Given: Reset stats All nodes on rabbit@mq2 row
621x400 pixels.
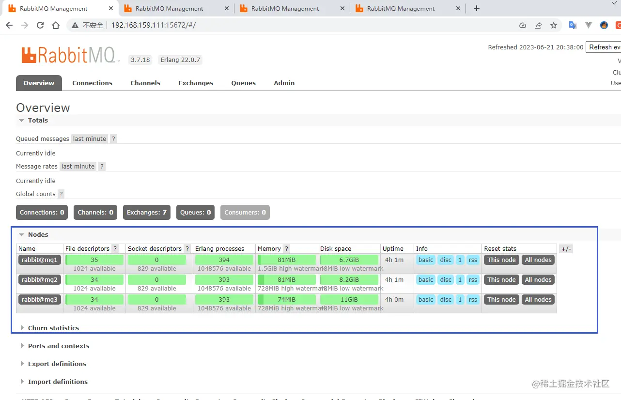Looking at the screenshot, I should point(538,280).
